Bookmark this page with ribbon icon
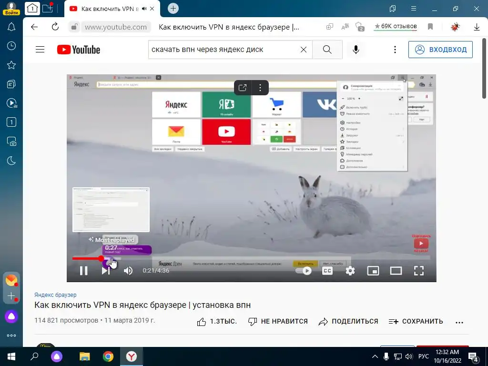Screen dimensions: 488x366 pyautogui.click(x=430, y=27)
